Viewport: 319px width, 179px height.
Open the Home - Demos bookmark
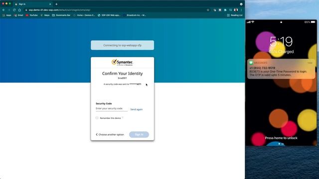point(84,15)
